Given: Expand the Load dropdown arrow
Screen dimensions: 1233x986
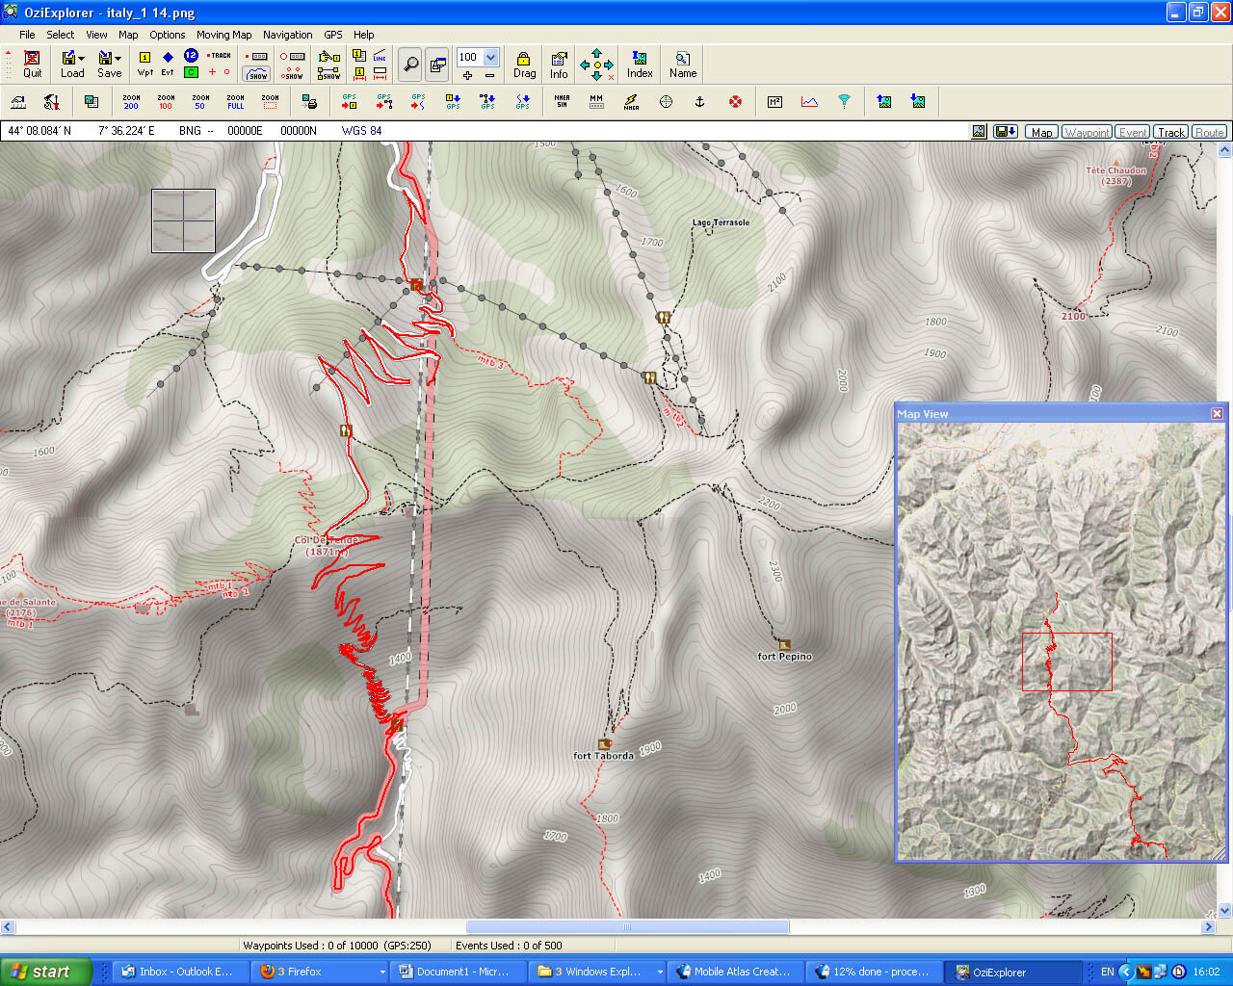Looking at the screenshot, I should [x=82, y=58].
